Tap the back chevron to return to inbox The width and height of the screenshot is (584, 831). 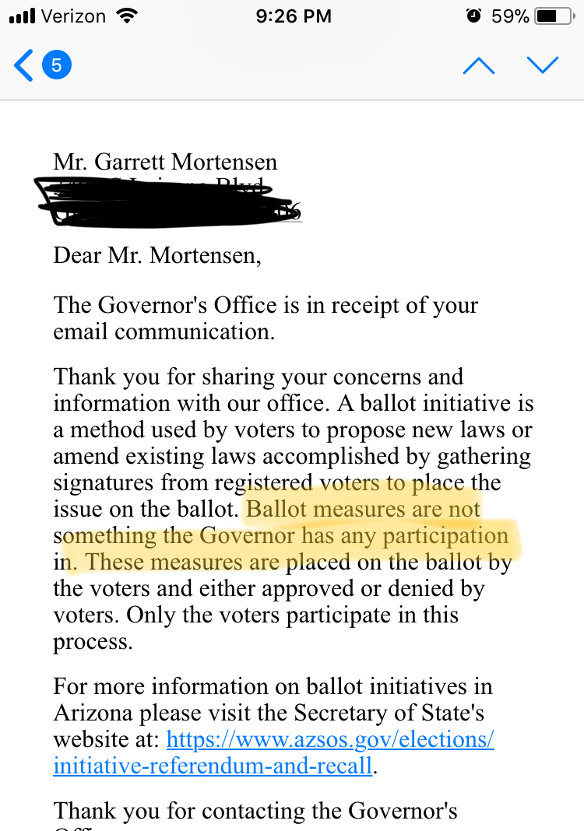pyautogui.click(x=23, y=65)
